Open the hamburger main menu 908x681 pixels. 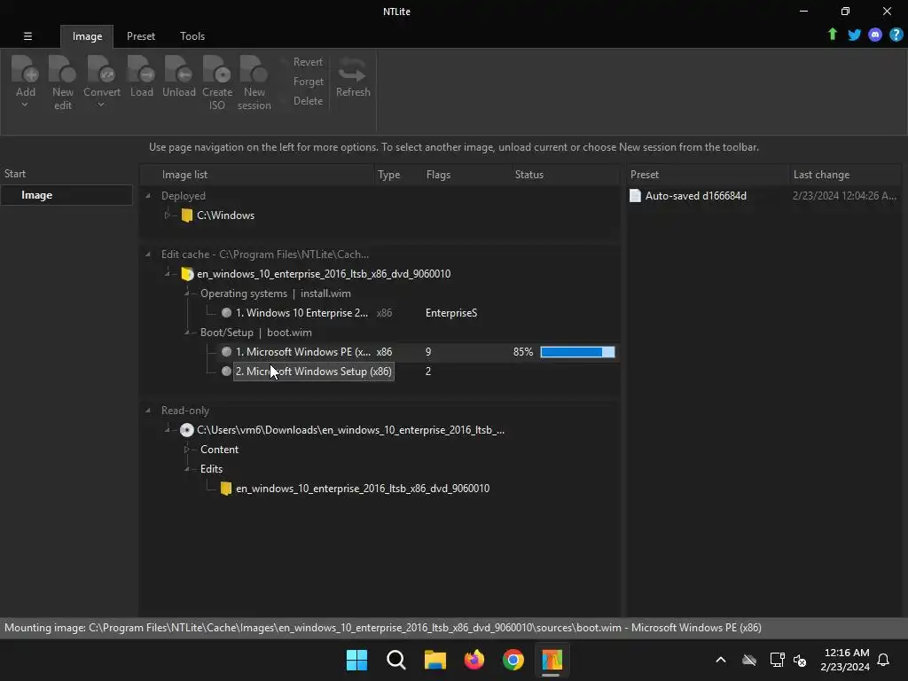(x=27, y=35)
